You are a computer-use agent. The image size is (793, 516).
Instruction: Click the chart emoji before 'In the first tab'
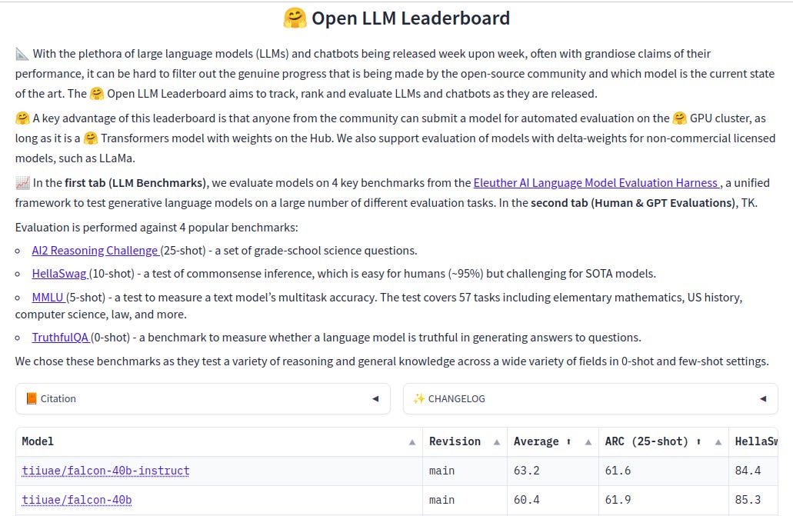coord(22,182)
